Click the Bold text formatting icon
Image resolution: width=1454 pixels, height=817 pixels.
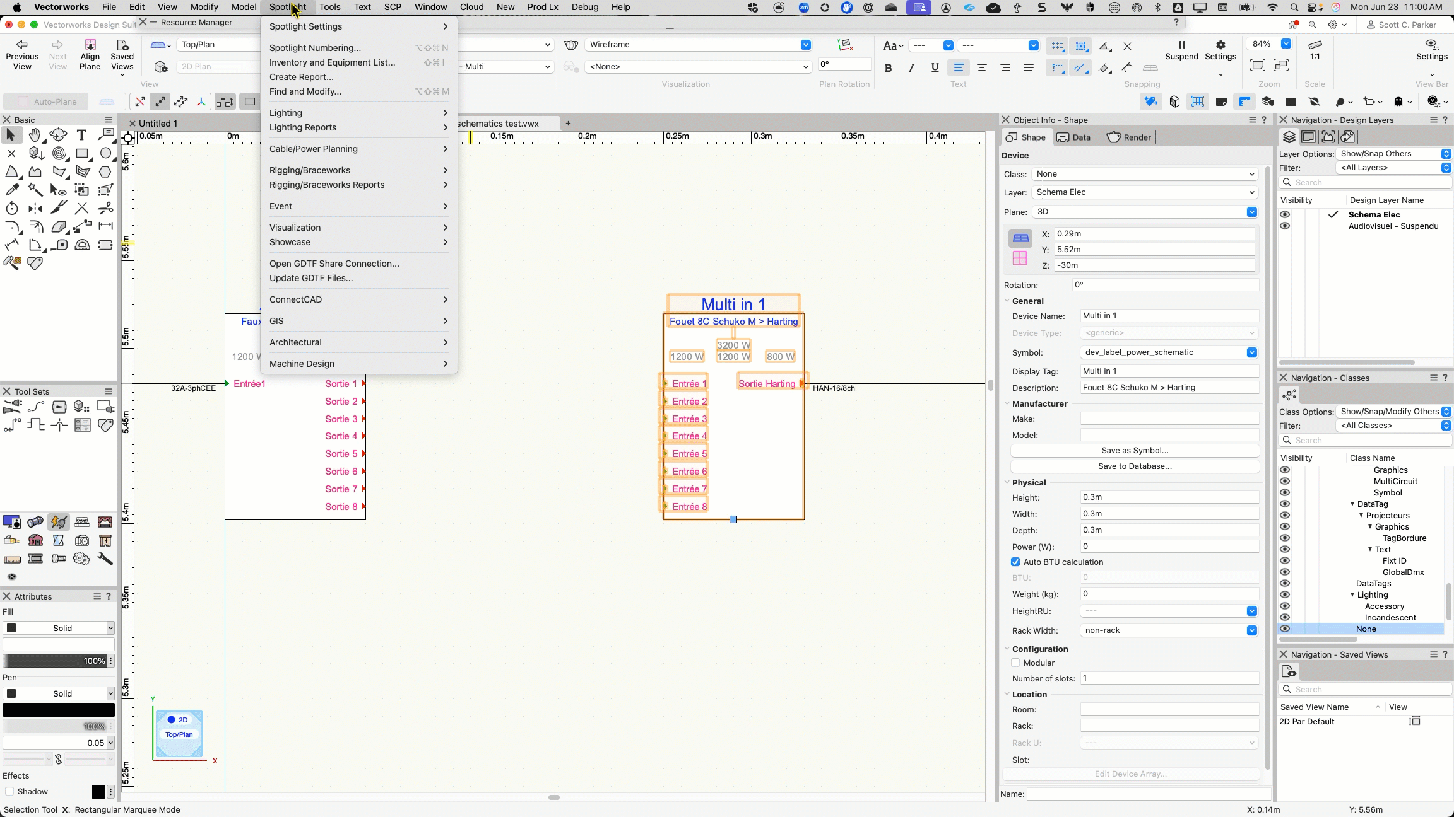(x=888, y=68)
